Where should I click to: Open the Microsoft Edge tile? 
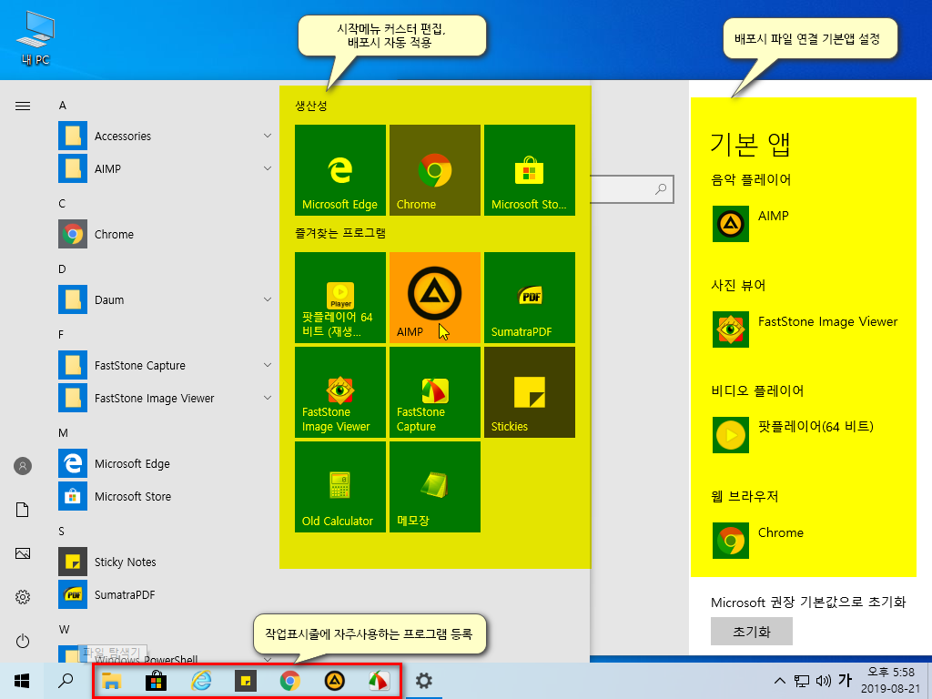(x=340, y=170)
